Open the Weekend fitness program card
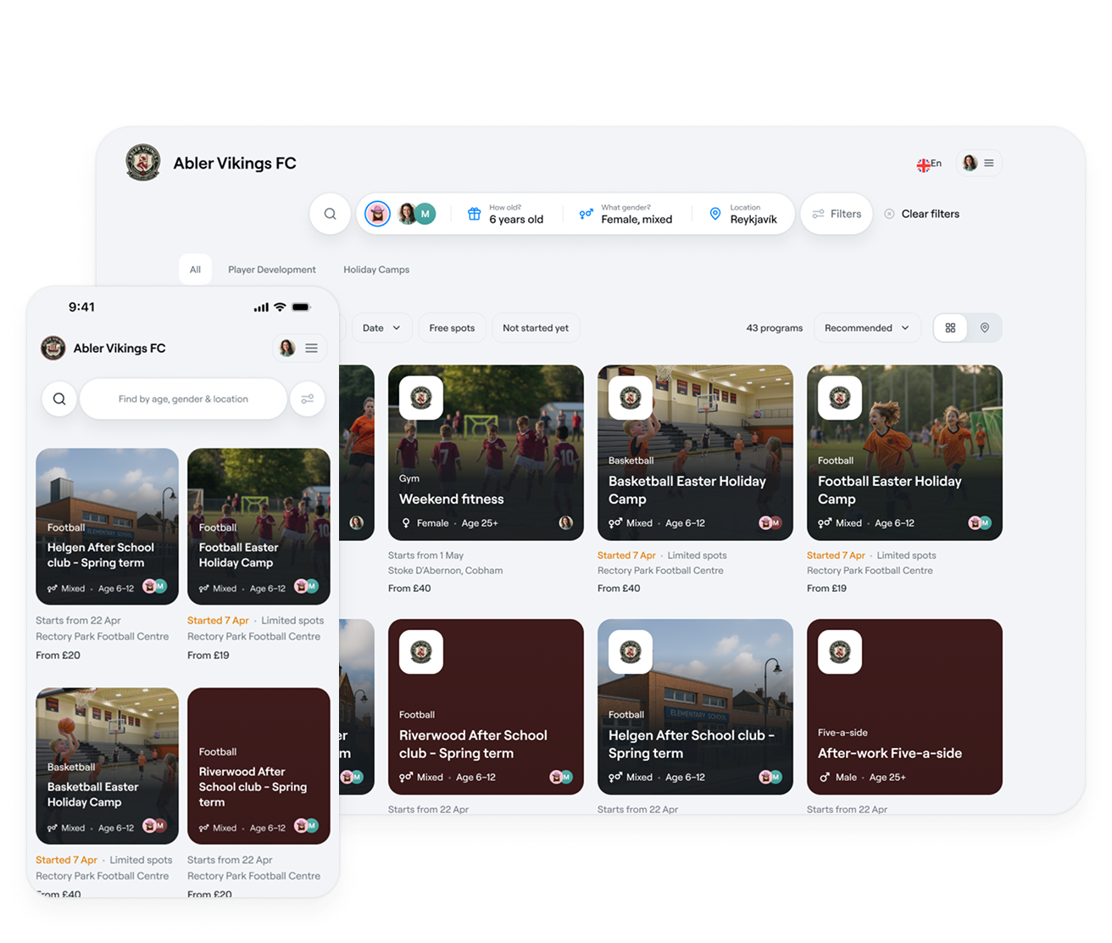 [x=486, y=453]
